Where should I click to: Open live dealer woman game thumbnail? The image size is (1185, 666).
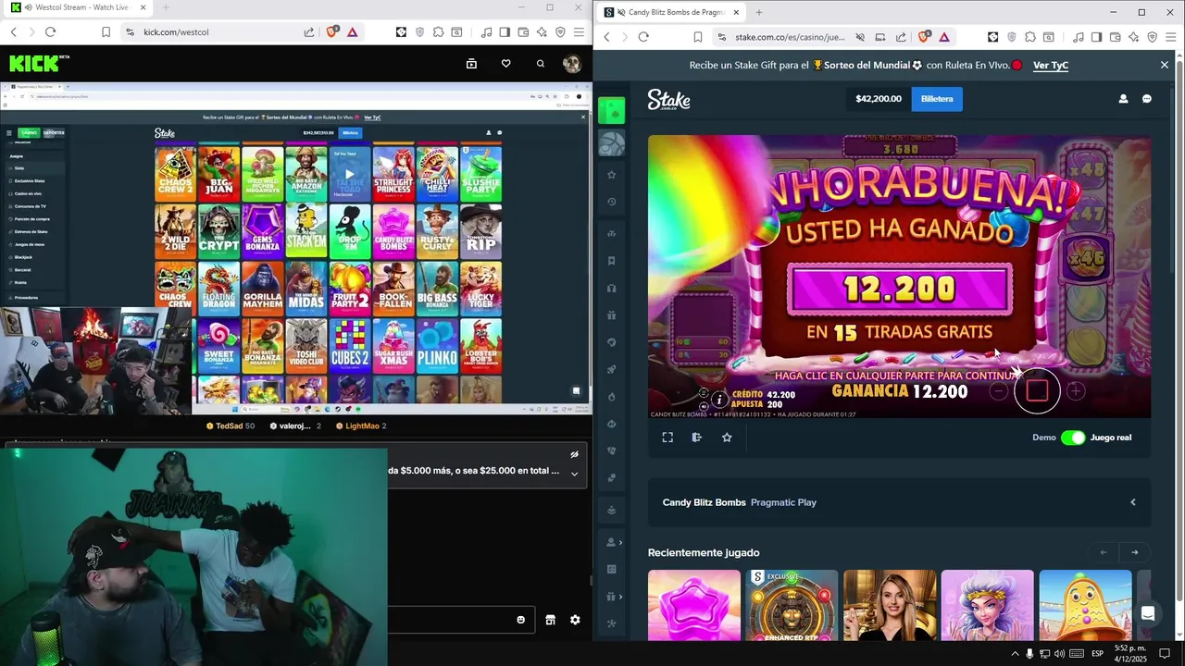click(x=890, y=605)
